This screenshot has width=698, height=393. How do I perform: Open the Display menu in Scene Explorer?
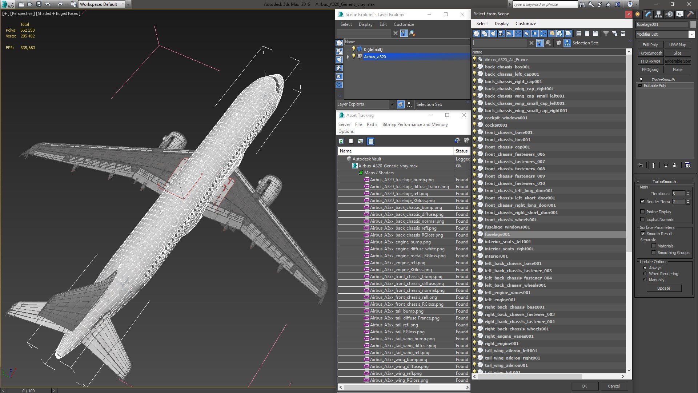[x=366, y=24]
